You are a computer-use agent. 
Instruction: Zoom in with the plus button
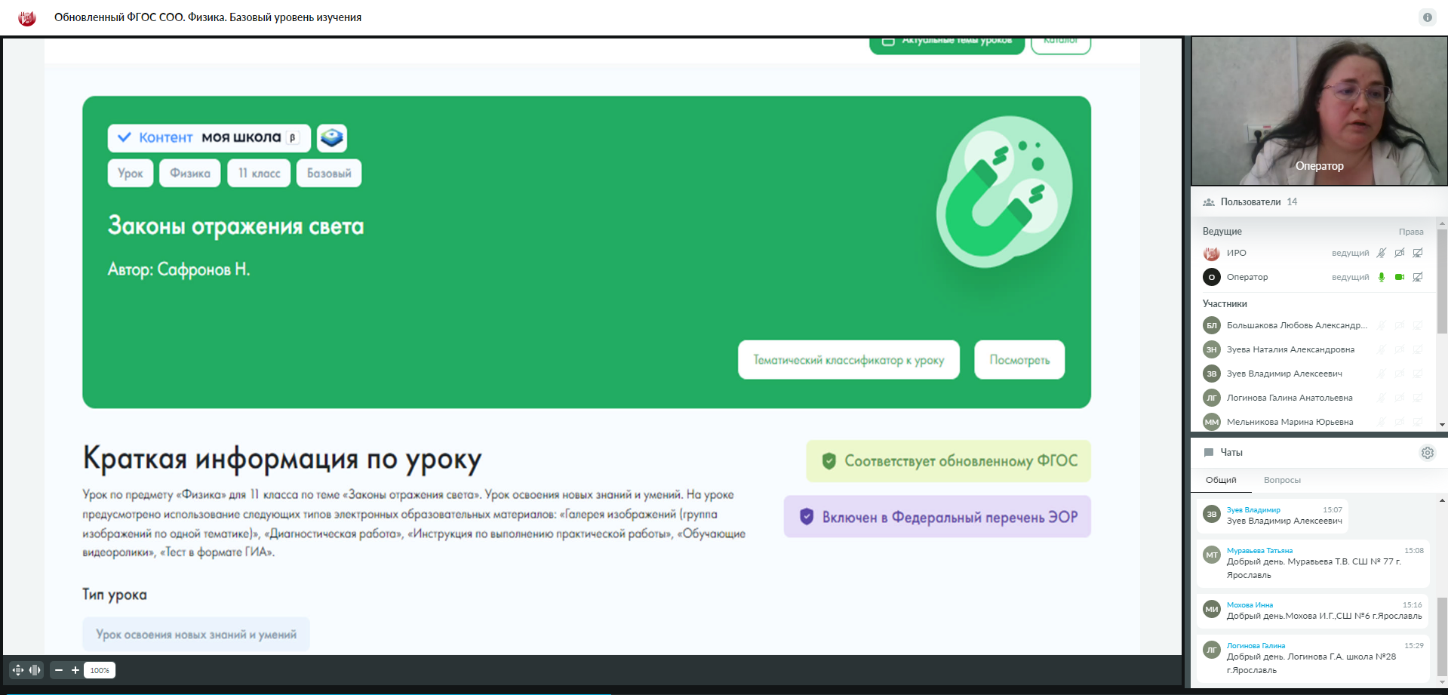pyautogui.click(x=75, y=670)
